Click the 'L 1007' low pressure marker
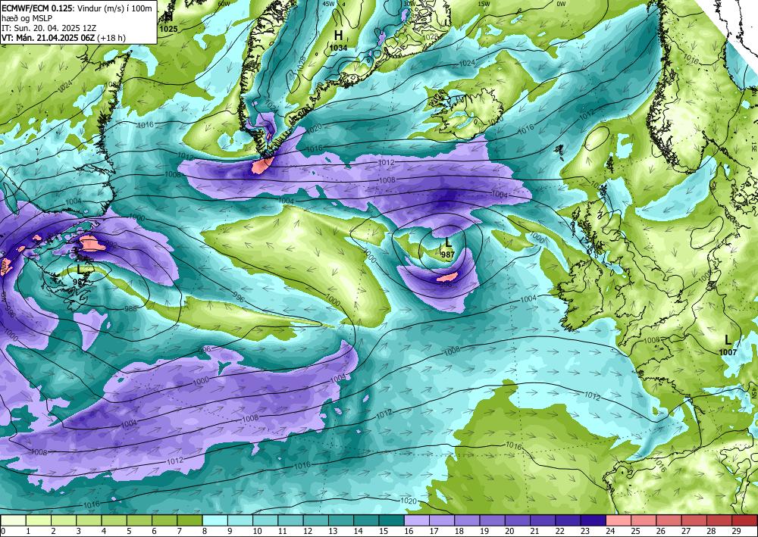The image size is (758, 537). point(728,345)
